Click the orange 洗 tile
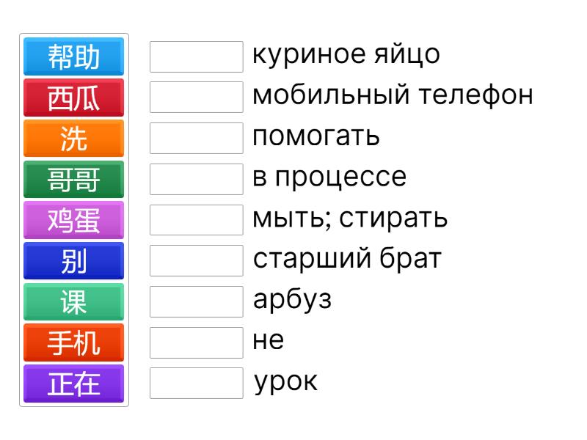Image resolution: width=587 pixels, height=440 pixels. [73, 139]
